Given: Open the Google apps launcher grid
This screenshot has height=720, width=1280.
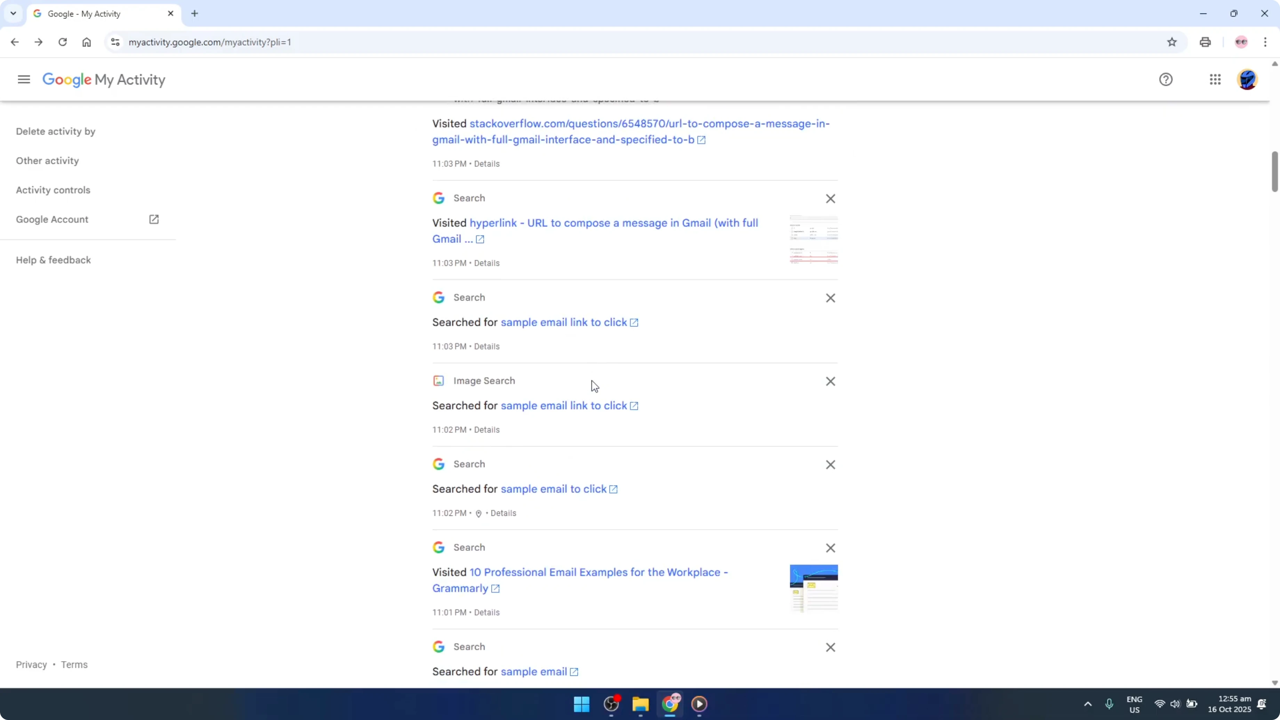Looking at the screenshot, I should [1215, 79].
